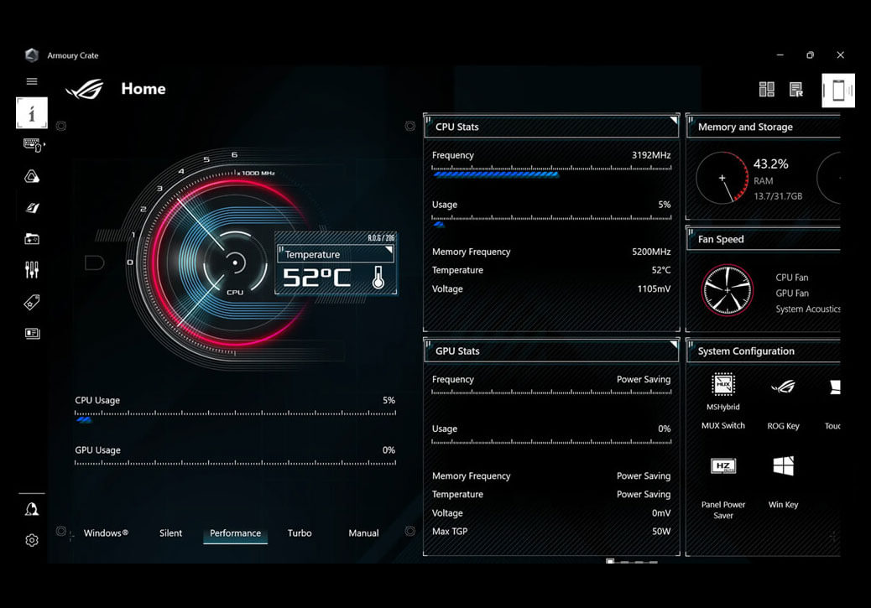Open the Featured tag sidebar icon
Viewport: 871px width, 608px height.
pyautogui.click(x=32, y=302)
